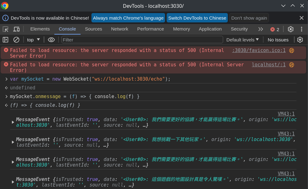Open the Performance tab
The height and width of the screenshot is (189, 308).
[150, 29]
